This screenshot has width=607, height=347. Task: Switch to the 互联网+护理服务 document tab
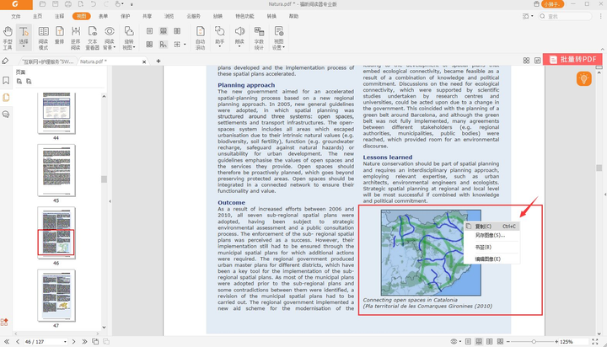click(x=47, y=61)
